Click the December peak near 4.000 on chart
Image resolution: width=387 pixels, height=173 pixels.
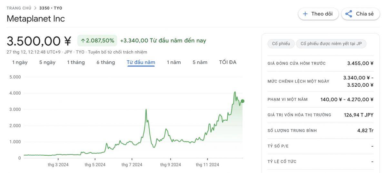(235, 92)
